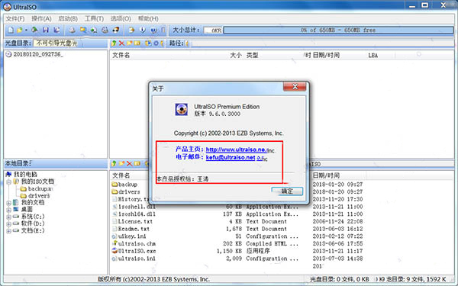
Task: Open the 文件(F) menu
Action: [x=15, y=18]
